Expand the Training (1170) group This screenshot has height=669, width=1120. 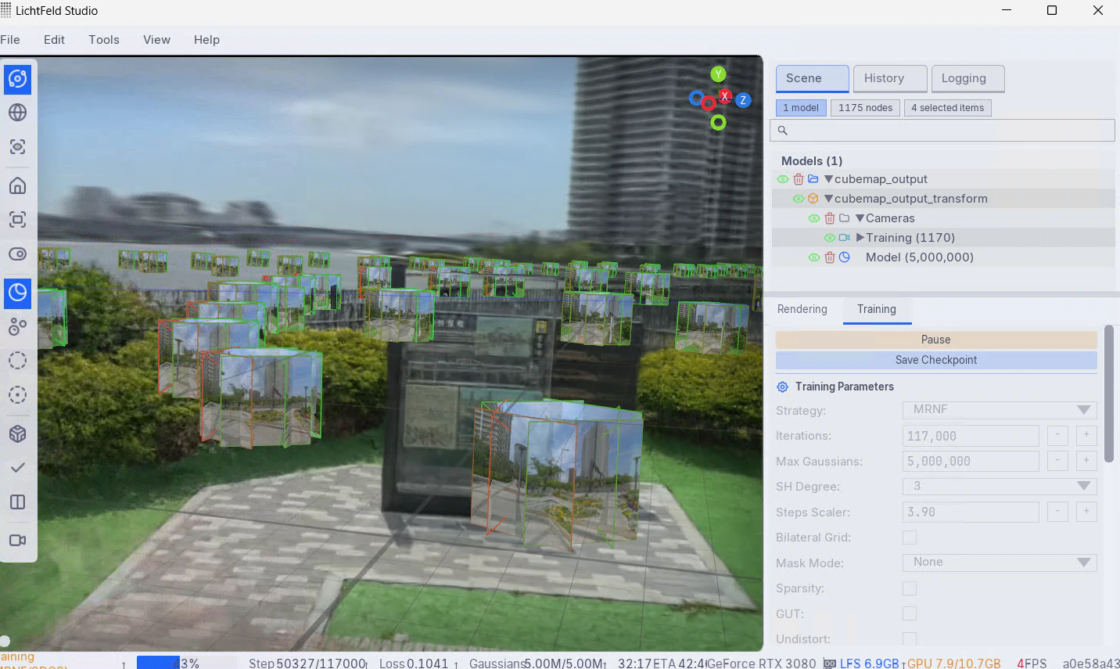coord(860,238)
